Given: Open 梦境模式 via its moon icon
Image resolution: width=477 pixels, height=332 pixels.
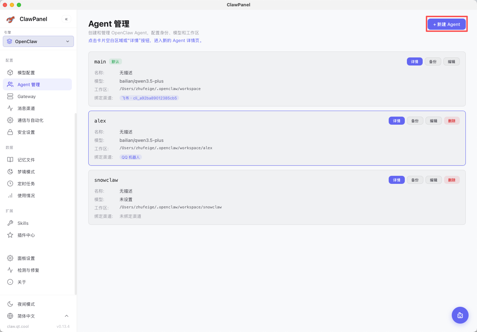Looking at the screenshot, I should [10, 172].
